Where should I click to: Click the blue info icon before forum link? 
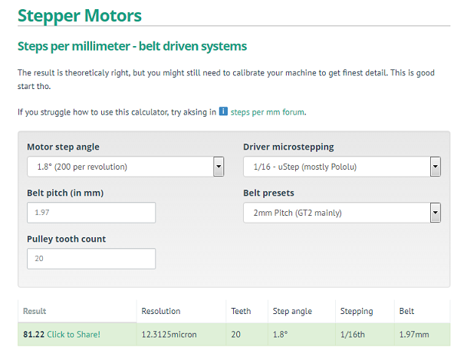(223, 111)
